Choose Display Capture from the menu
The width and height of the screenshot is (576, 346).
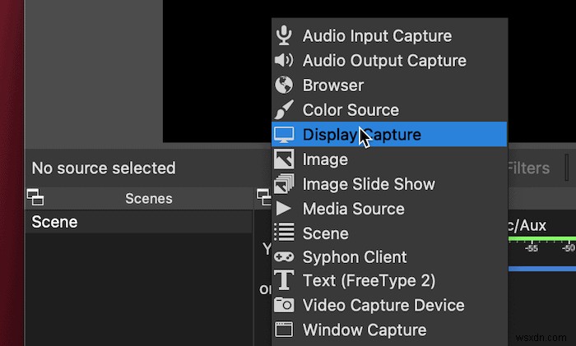pyautogui.click(x=361, y=135)
